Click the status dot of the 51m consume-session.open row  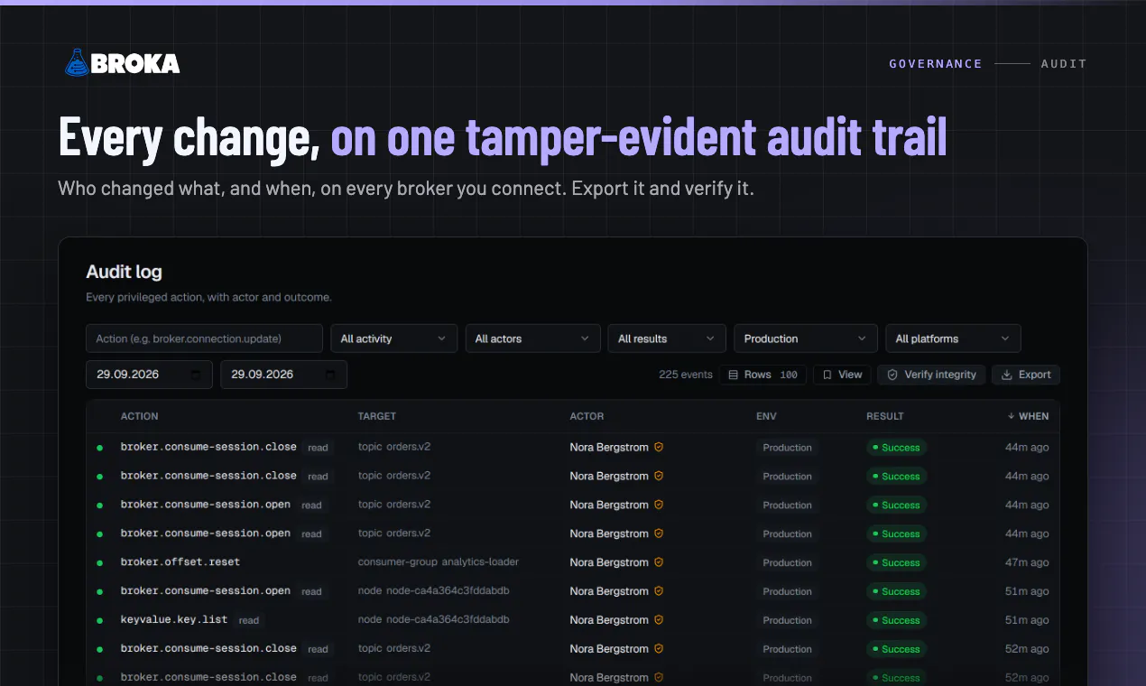[x=99, y=592]
